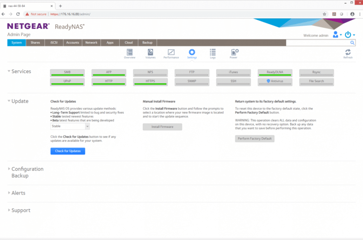Image resolution: width=363 pixels, height=240 pixels.
Task: Expand the Configuration Backup section
Action: point(9,169)
